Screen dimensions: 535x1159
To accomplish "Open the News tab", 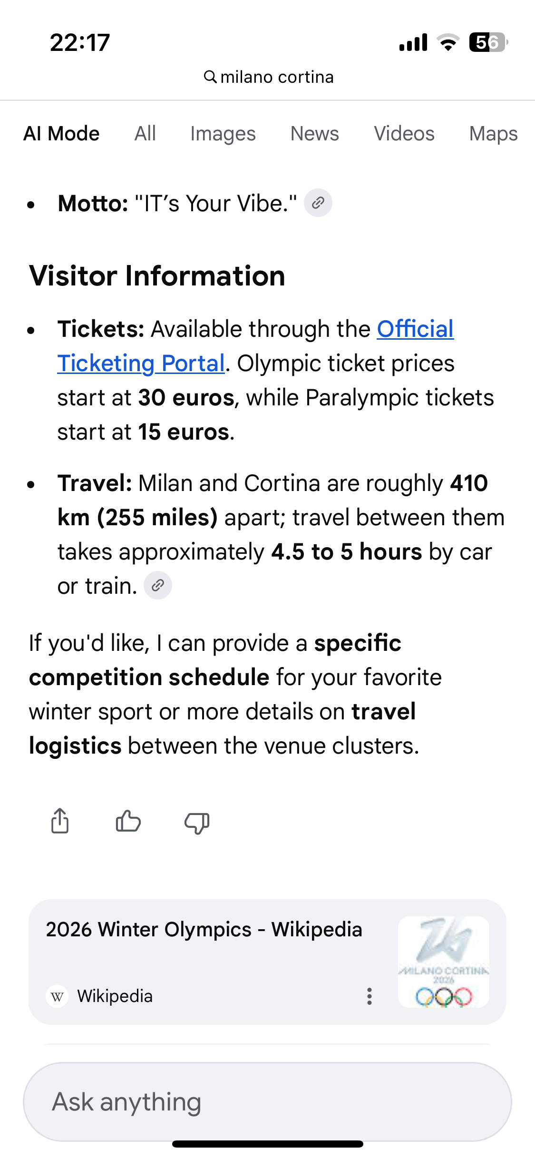I will [x=314, y=134].
